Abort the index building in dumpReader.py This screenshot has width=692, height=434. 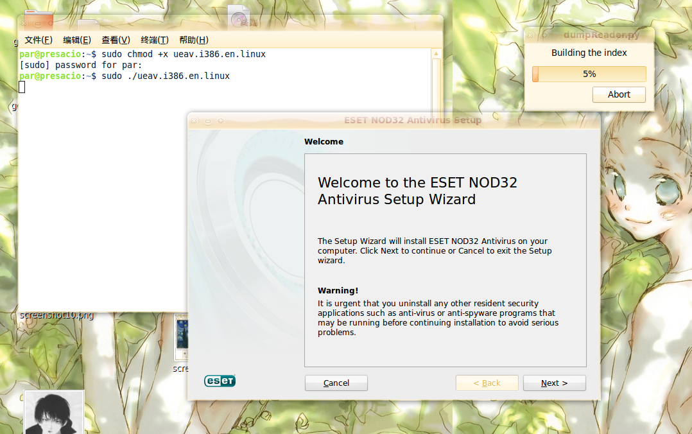(619, 94)
